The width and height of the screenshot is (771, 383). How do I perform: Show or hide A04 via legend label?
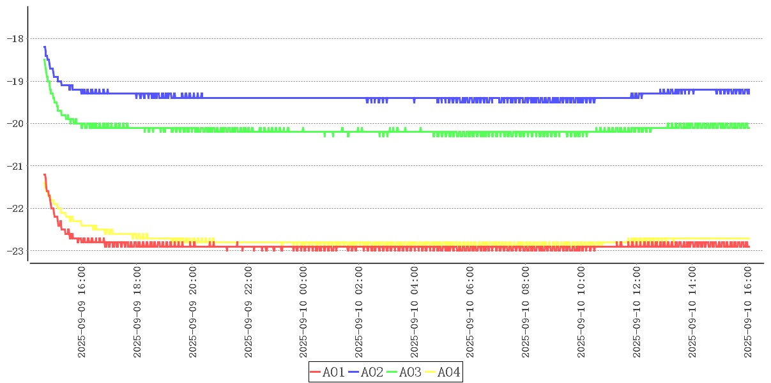coord(449,372)
